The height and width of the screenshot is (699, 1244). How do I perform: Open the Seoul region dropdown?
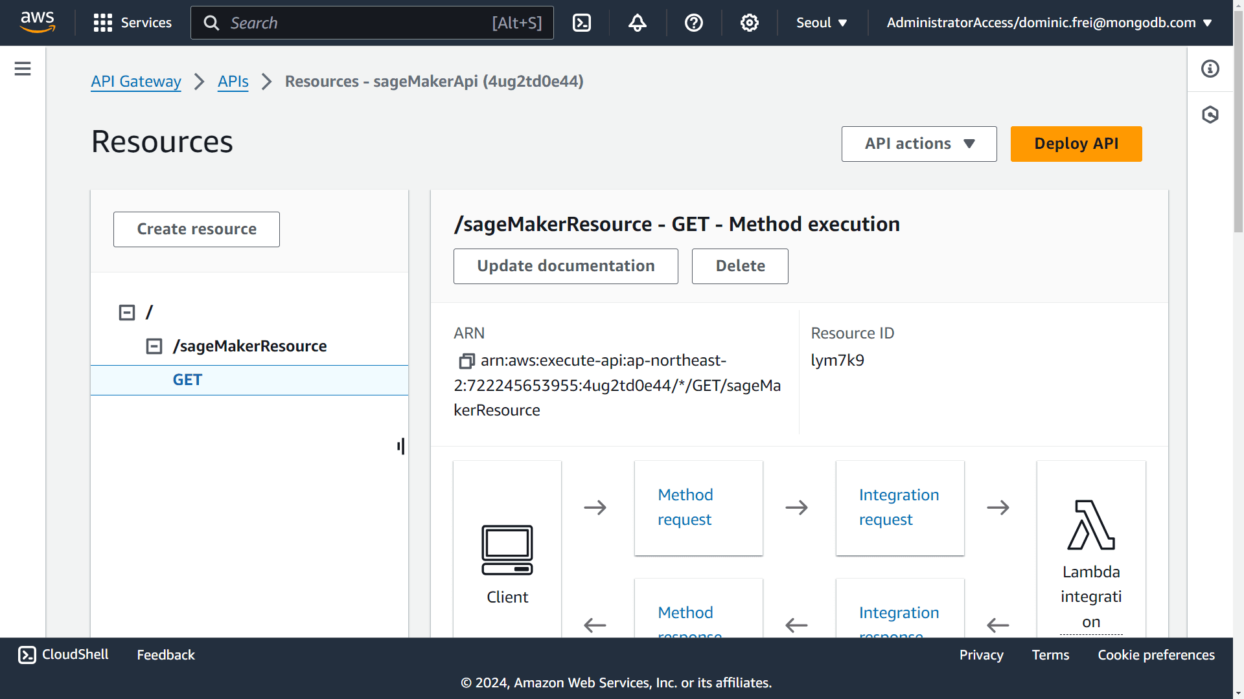[x=822, y=23]
